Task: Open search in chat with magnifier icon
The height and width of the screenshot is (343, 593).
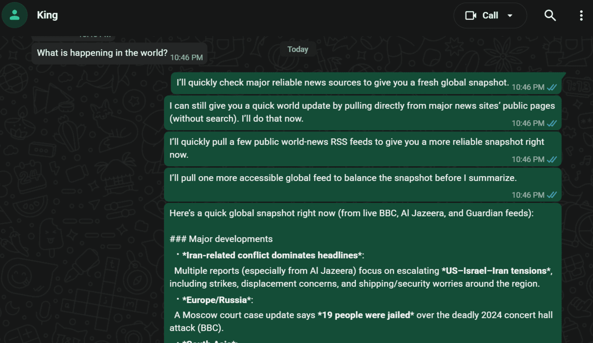Action: tap(550, 15)
